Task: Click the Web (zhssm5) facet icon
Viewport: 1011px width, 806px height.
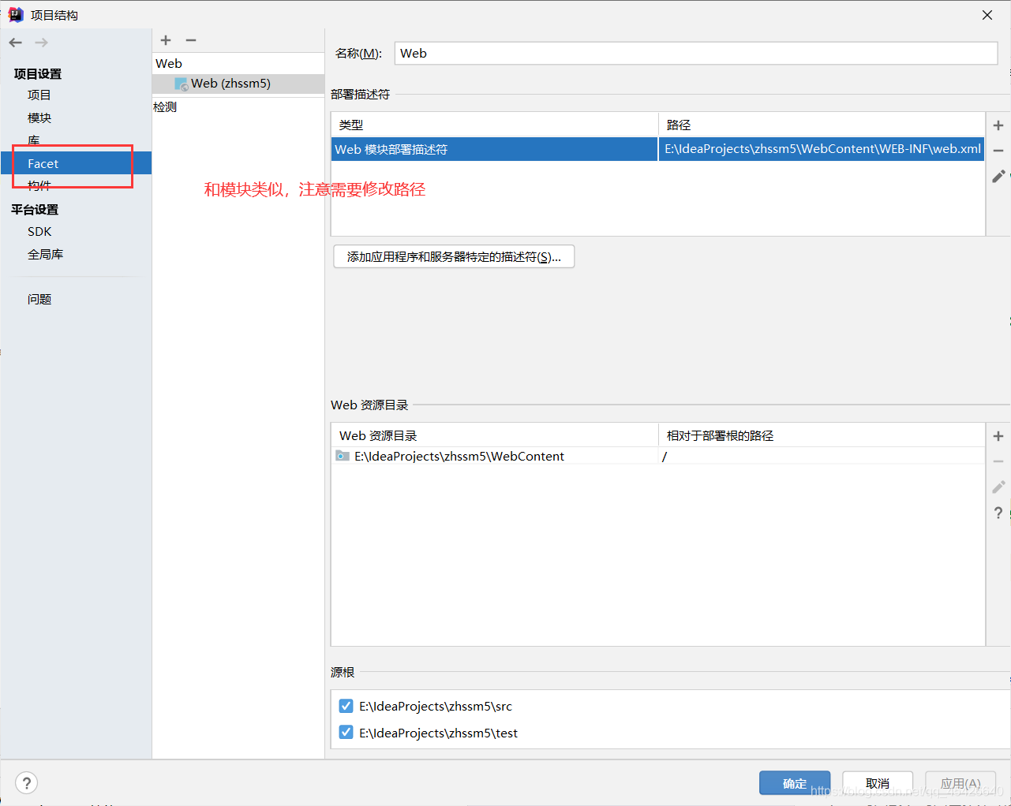Action: (x=181, y=84)
